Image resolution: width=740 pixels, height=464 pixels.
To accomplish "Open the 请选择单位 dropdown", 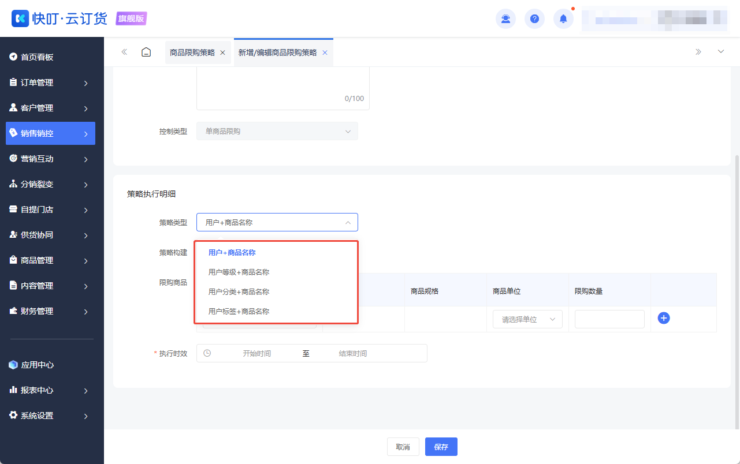I will (527, 319).
